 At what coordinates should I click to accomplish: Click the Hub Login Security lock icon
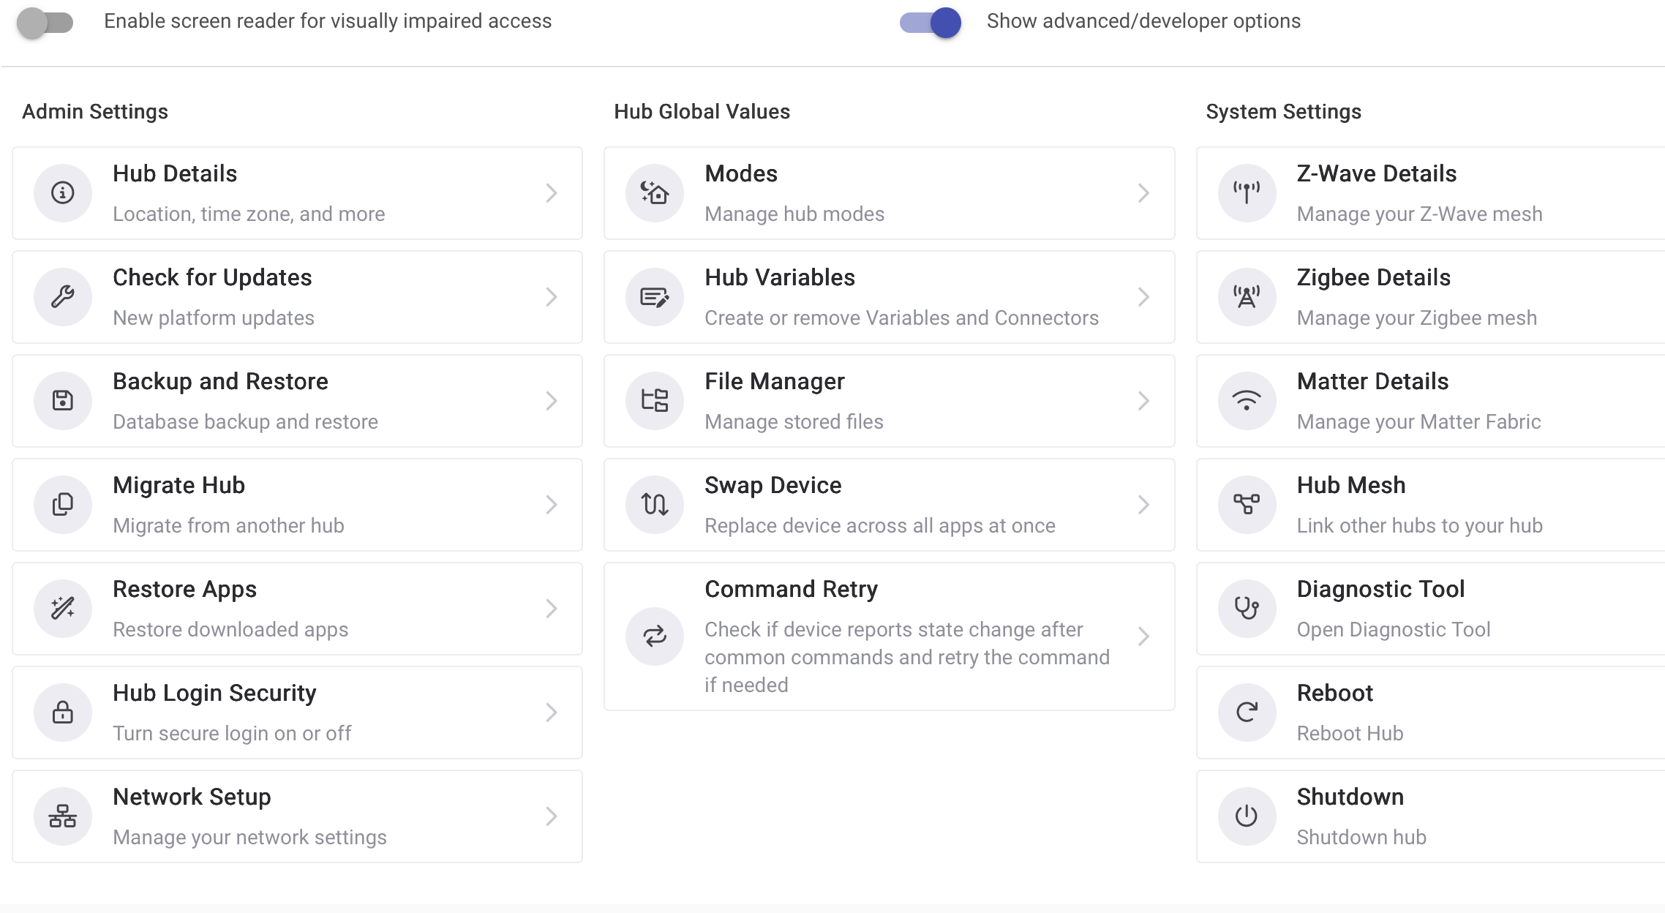click(x=63, y=713)
